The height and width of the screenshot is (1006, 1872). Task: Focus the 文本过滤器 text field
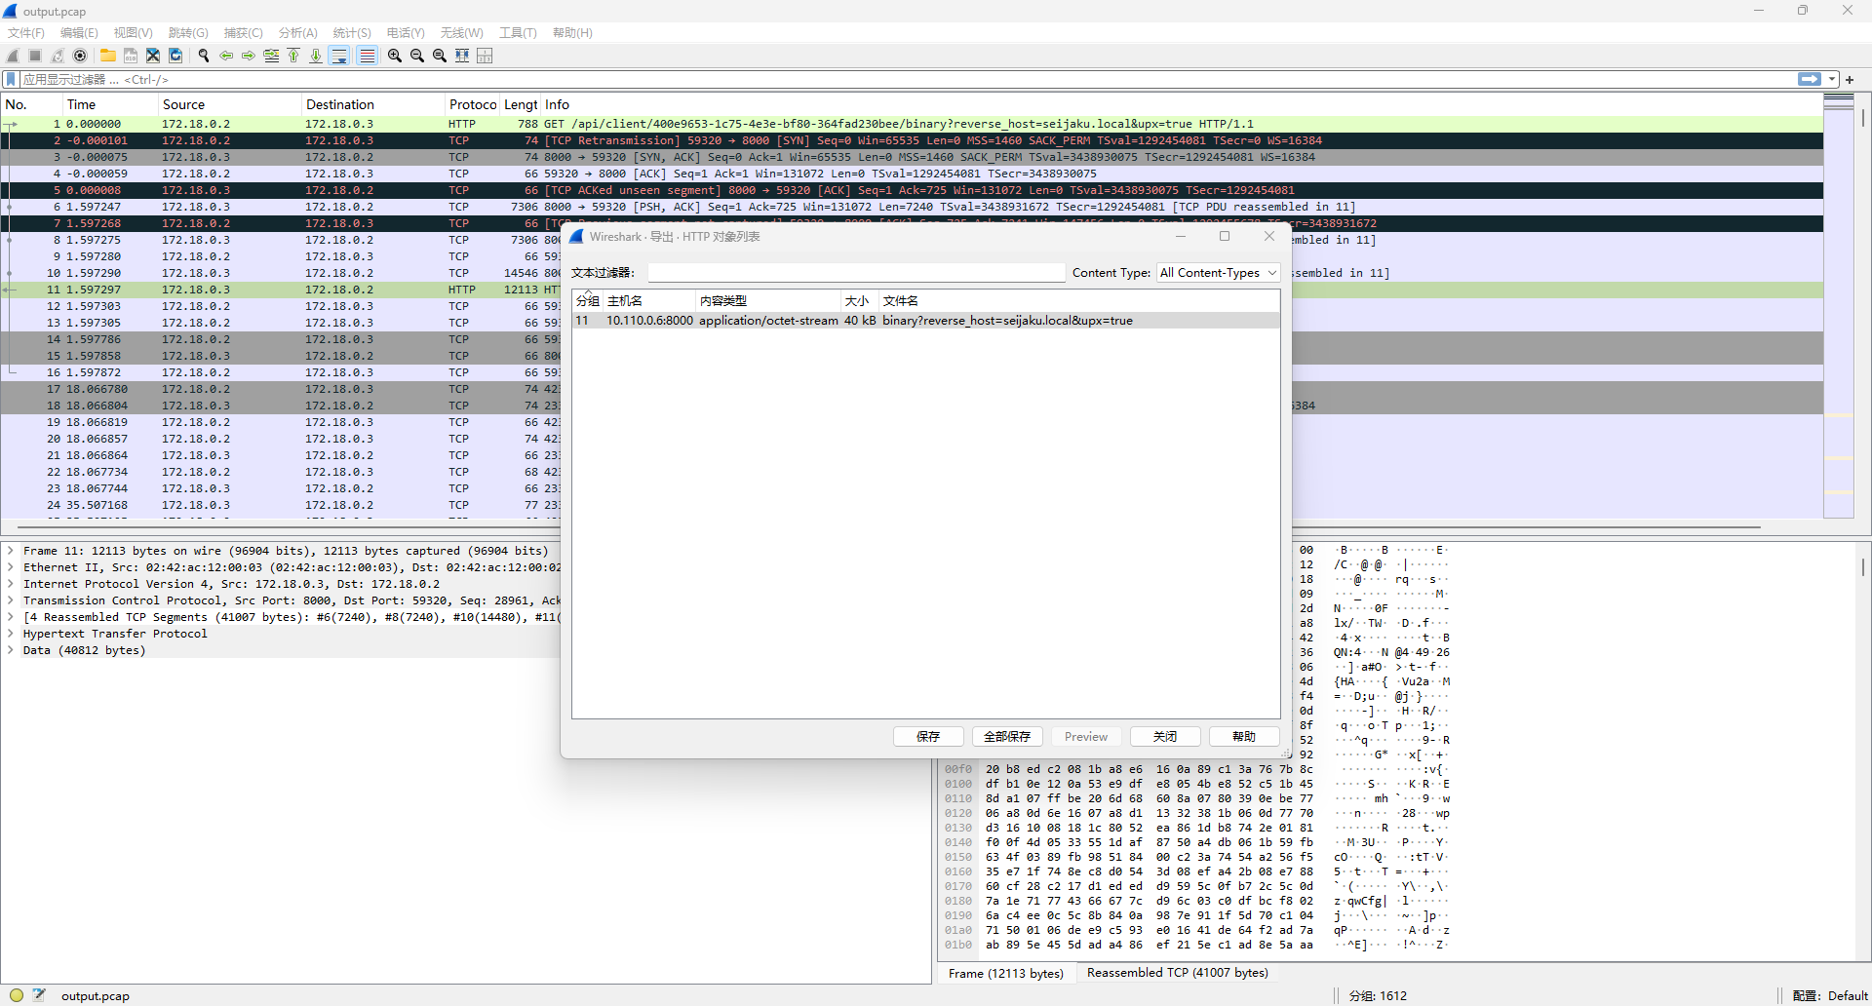click(856, 273)
